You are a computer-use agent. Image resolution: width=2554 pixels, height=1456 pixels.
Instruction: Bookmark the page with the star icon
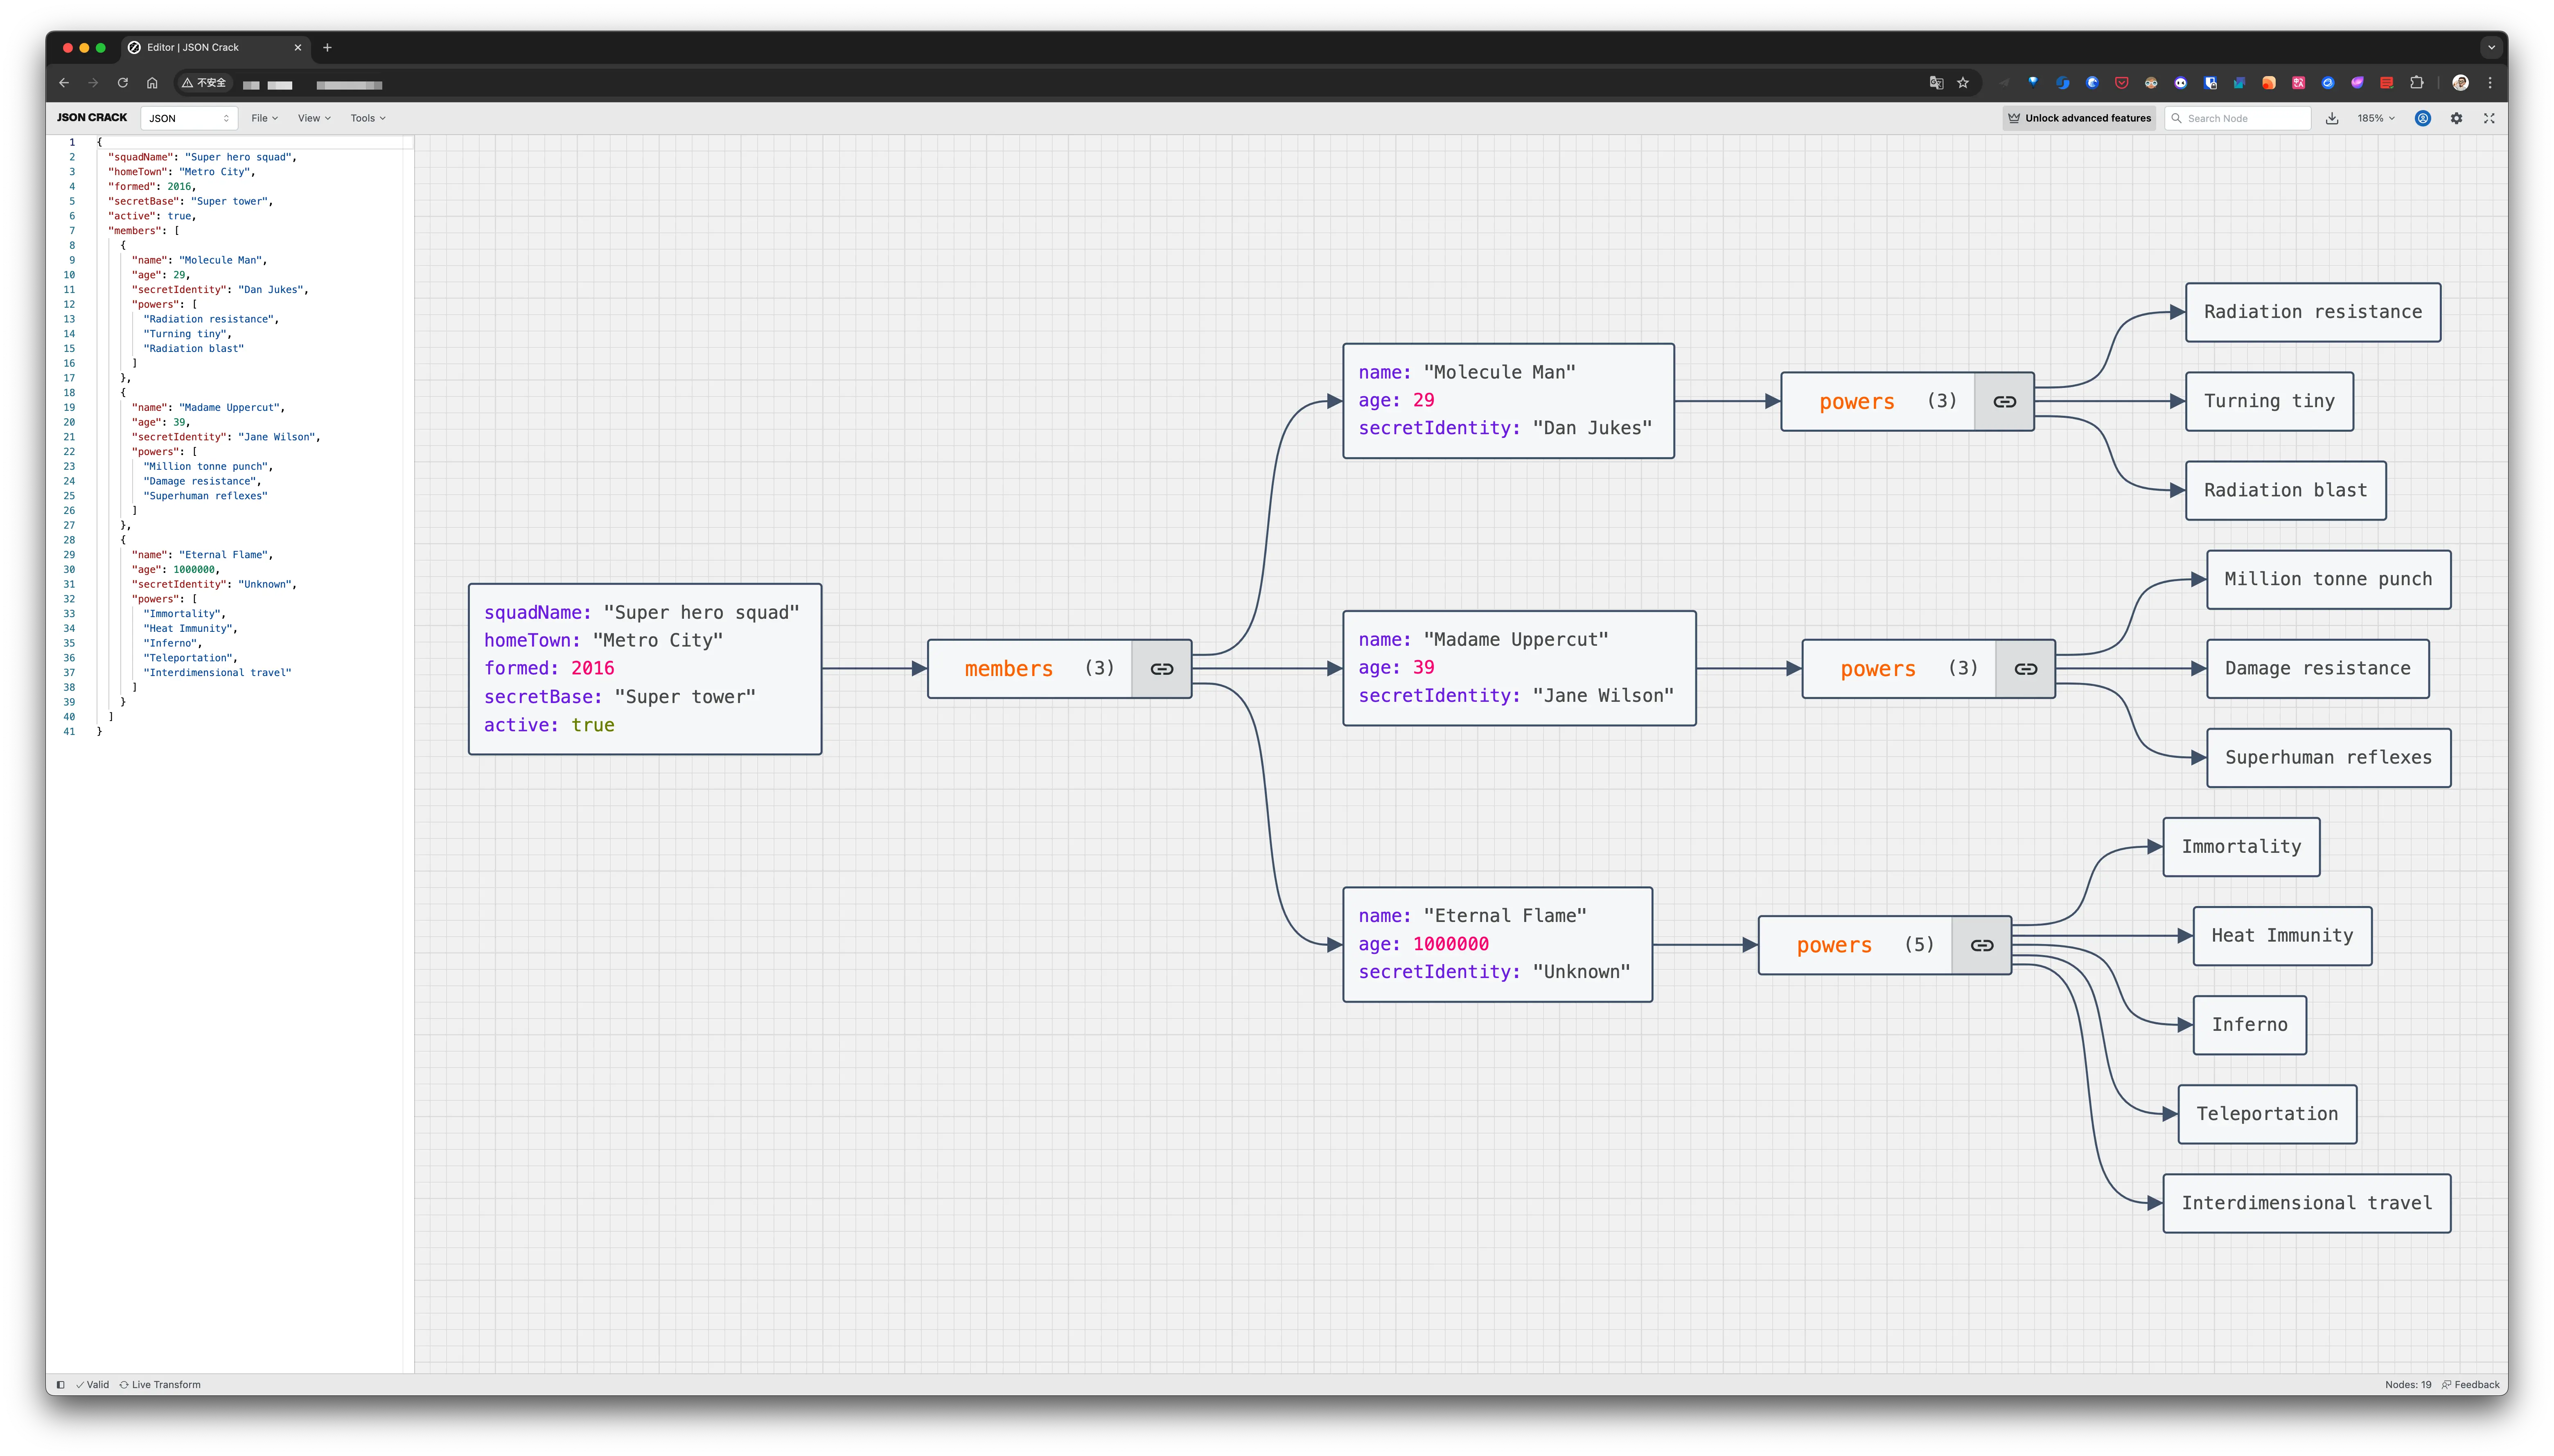[x=1963, y=83]
